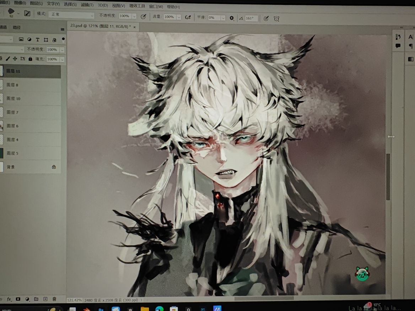
Task: Select the 背景 background layer
Action: [31, 167]
